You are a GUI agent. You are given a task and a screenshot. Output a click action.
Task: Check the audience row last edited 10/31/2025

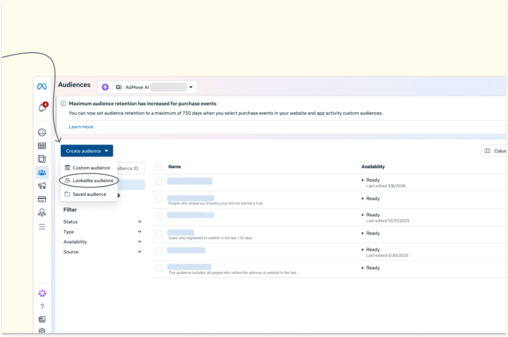point(159,216)
